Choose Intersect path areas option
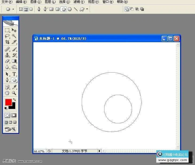 pos(137,9)
